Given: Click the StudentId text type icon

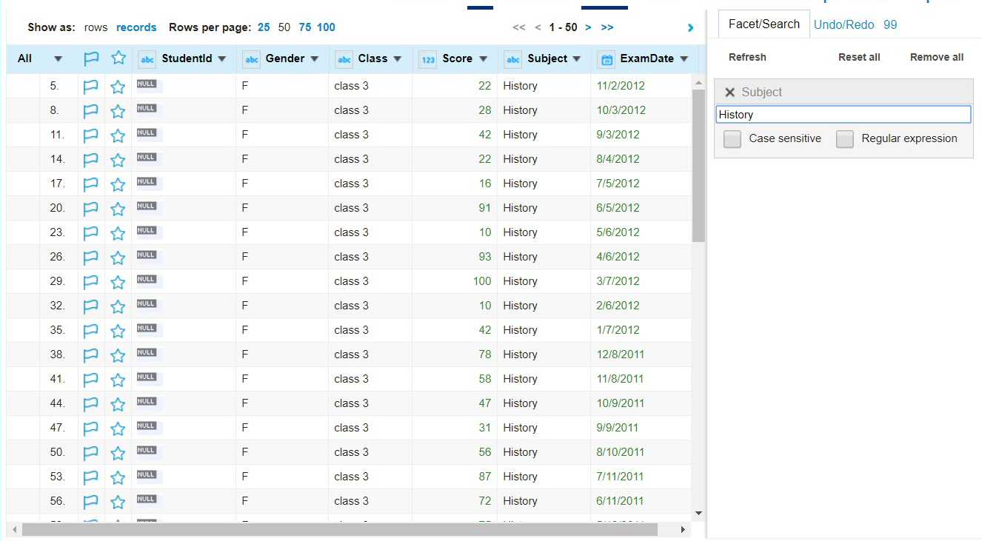Looking at the screenshot, I should 147,59.
